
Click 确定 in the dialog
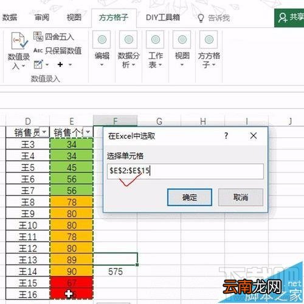click(190, 197)
